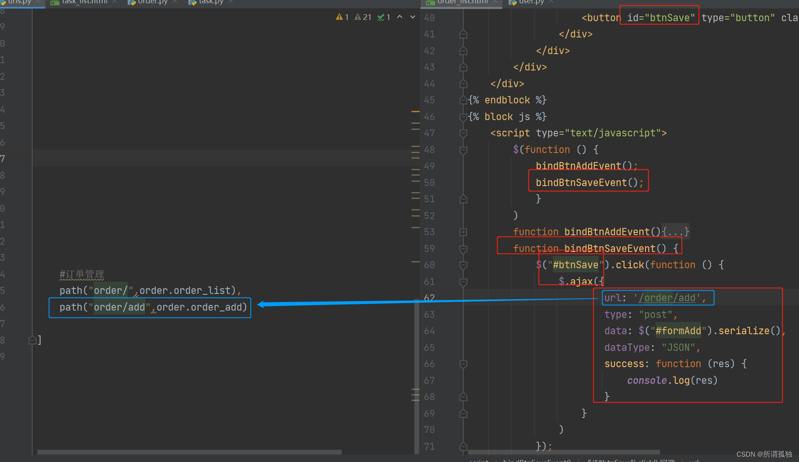Screen dimensions: 799x462
Task: Click the typo check indicator showing 1
Action: click(384, 17)
